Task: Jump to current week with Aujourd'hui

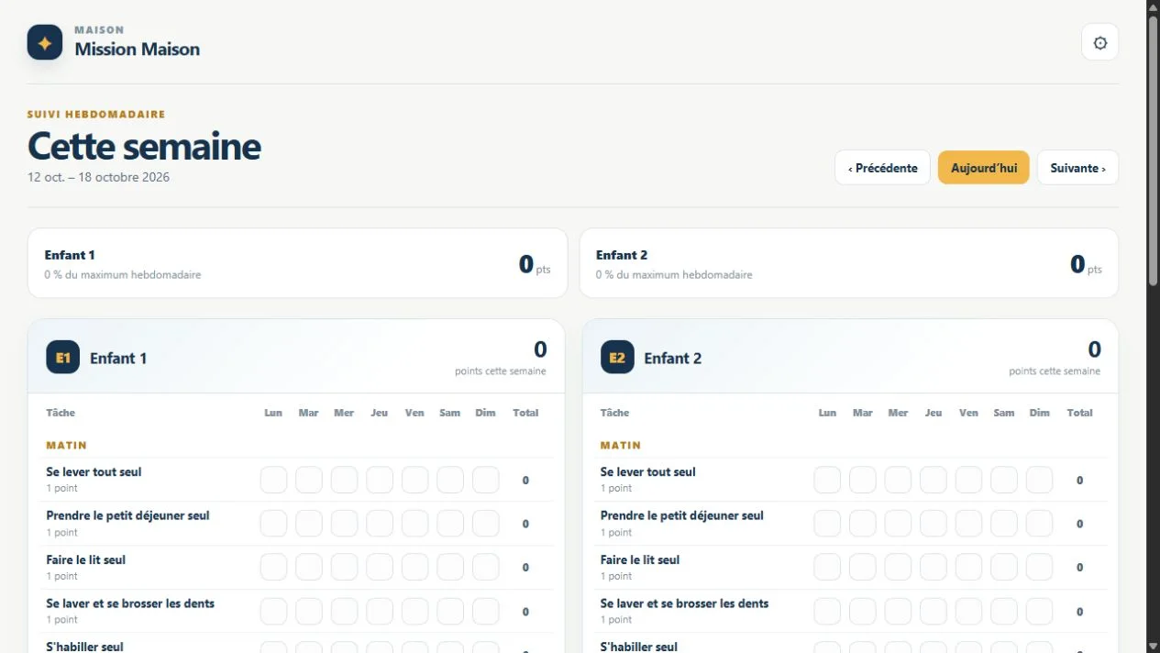Action: pyautogui.click(x=983, y=168)
